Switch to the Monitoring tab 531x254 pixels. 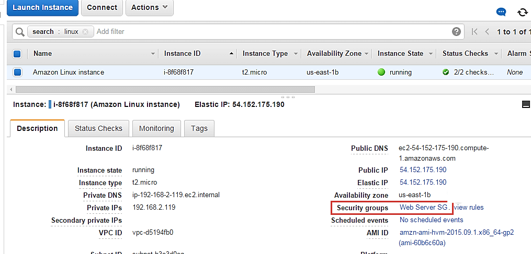[x=156, y=128]
